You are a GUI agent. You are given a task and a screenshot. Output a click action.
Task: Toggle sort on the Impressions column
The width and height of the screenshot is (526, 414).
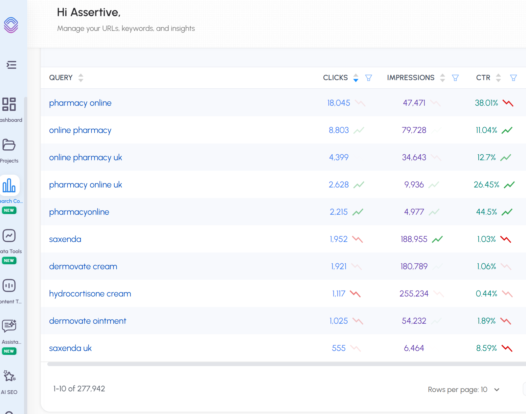coord(443,78)
